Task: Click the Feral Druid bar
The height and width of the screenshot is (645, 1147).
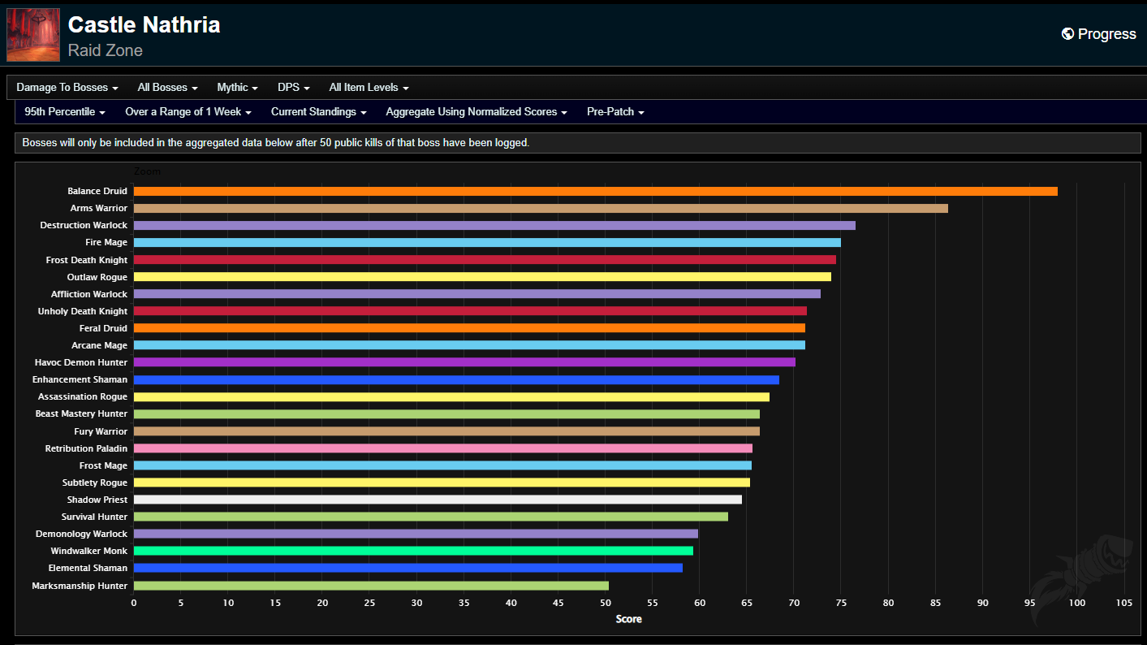Action: tap(469, 328)
